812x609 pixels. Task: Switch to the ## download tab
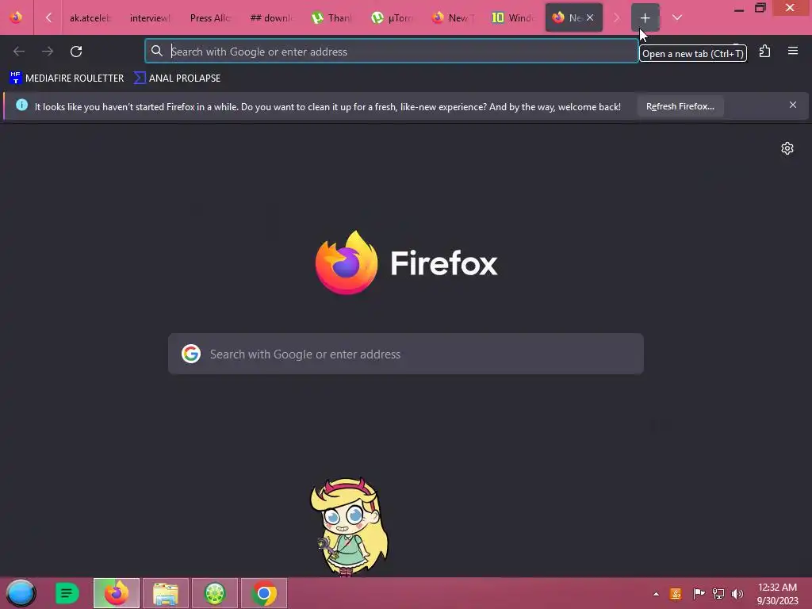[270, 17]
